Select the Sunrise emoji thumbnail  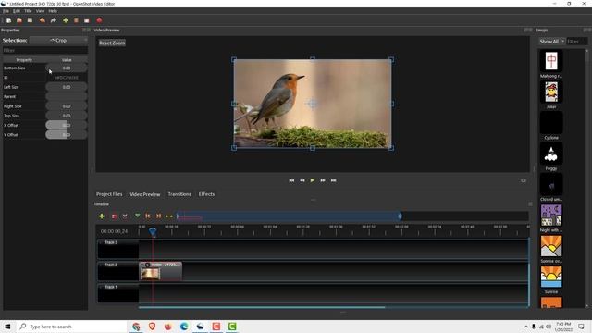coord(551,277)
